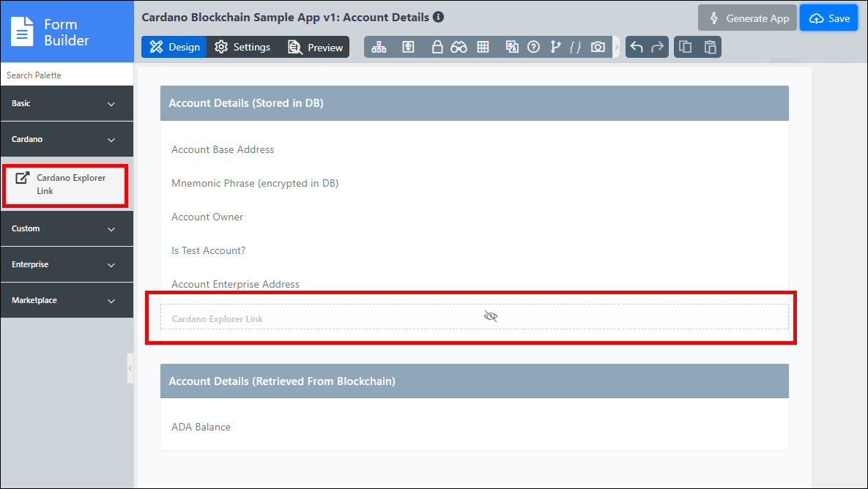Click the Account Details (Stored in DB) header
The image size is (868, 489).
pyautogui.click(x=475, y=103)
